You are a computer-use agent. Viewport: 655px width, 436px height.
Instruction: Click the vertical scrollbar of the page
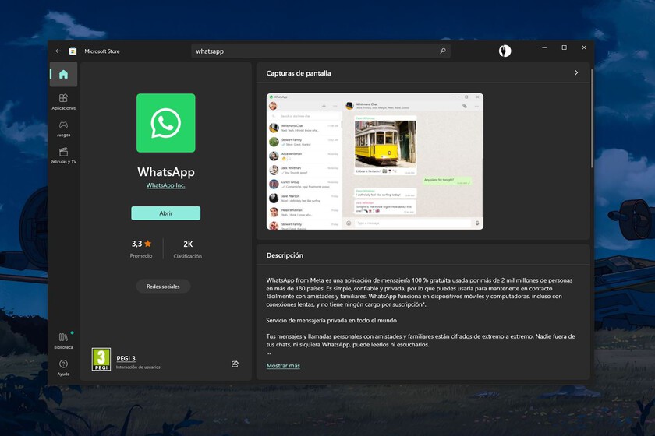point(592,119)
